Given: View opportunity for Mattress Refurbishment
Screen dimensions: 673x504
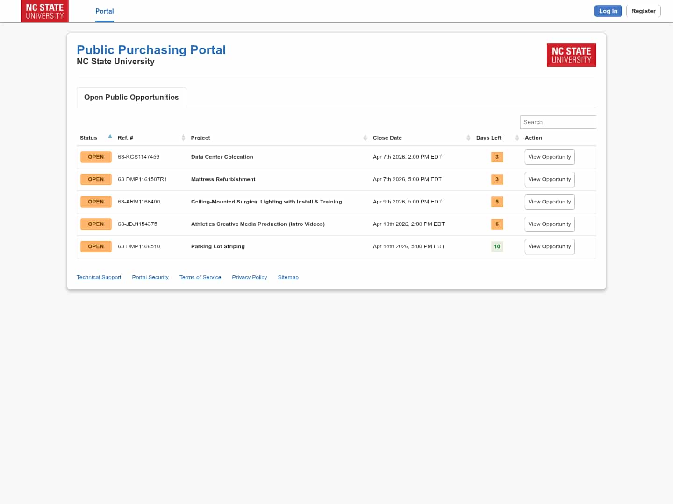Looking at the screenshot, I should tap(549, 179).
